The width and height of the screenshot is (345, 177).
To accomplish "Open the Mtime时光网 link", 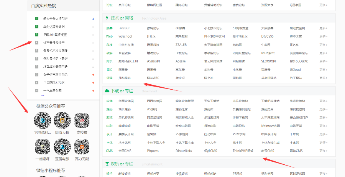I will pyautogui.click(x=270, y=126).
